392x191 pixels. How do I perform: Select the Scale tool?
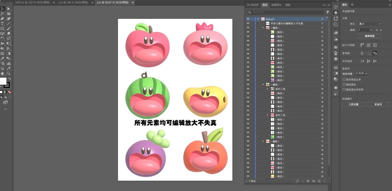[x=9, y=38]
